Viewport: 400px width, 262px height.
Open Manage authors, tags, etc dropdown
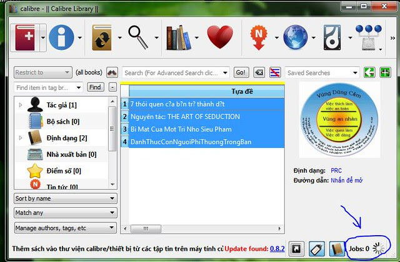tap(66, 228)
